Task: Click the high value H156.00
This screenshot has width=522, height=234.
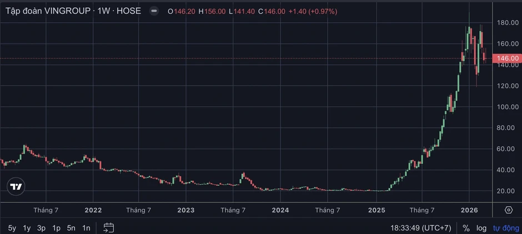Action: pos(212,11)
